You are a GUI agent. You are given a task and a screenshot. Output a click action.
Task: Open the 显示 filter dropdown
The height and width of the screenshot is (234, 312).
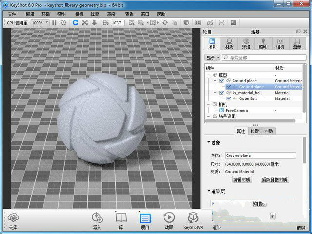213,58
